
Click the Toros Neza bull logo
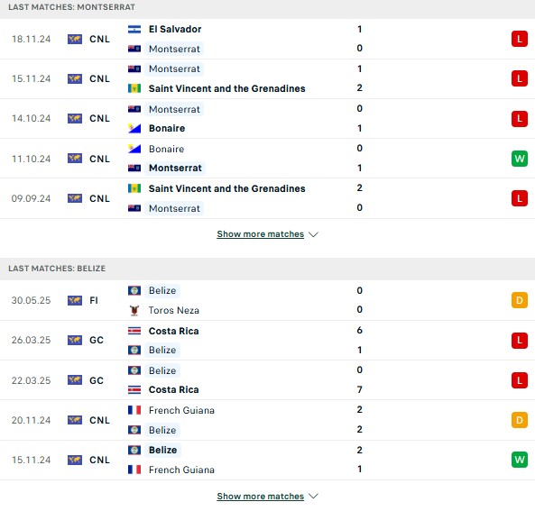pos(134,310)
